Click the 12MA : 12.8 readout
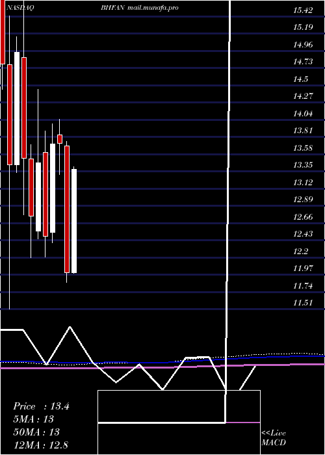Viewport: 325px width, 455px height. click(x=40, y=445)
